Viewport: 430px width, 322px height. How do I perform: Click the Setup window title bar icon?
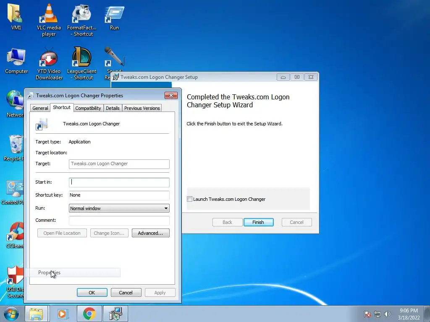116,77
